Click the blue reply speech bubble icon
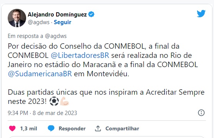The height and width of the screenshot is (138, 214). pos(51,128)
